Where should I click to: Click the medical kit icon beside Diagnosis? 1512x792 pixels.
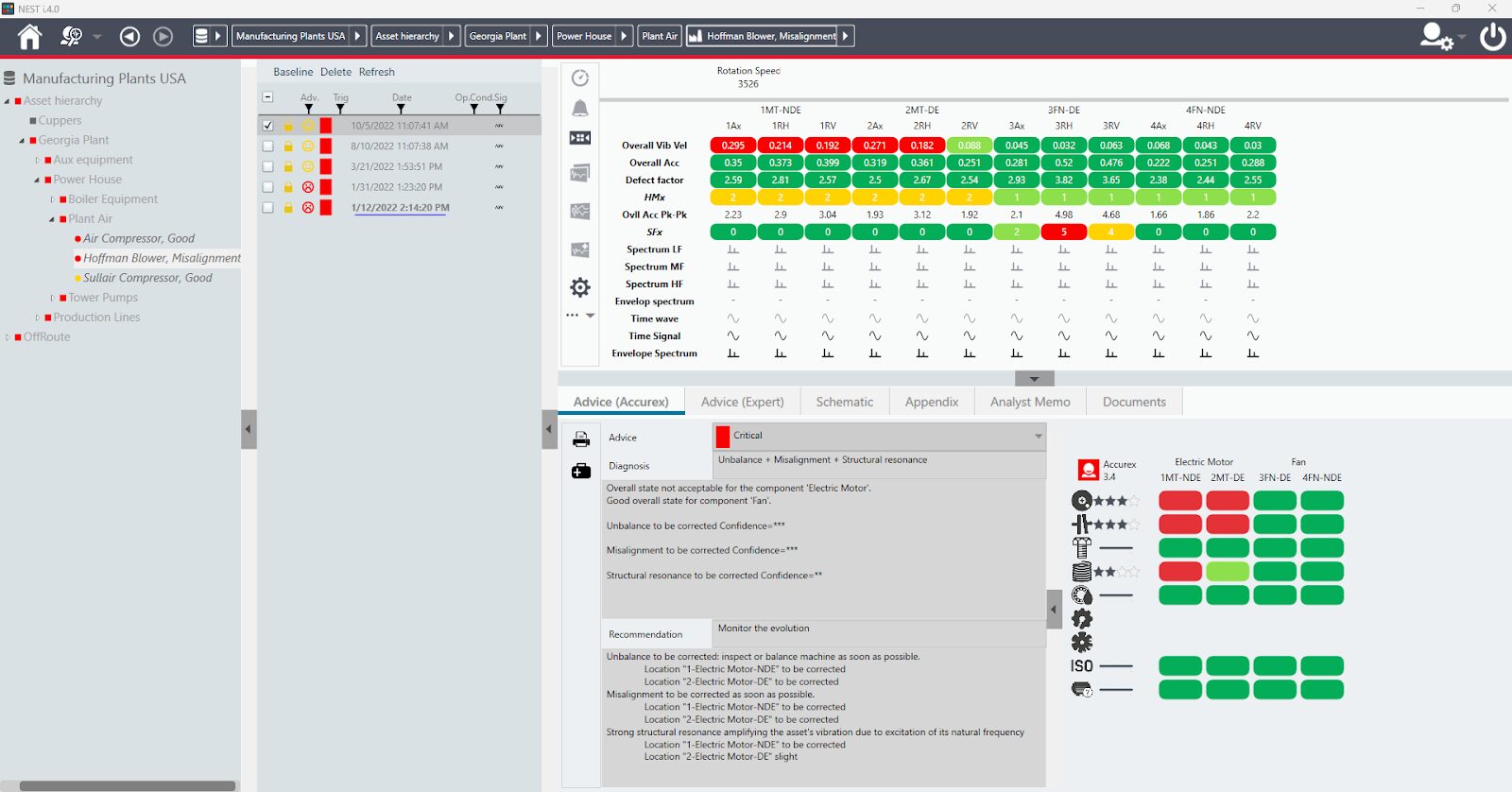click(x=581, y=471)
